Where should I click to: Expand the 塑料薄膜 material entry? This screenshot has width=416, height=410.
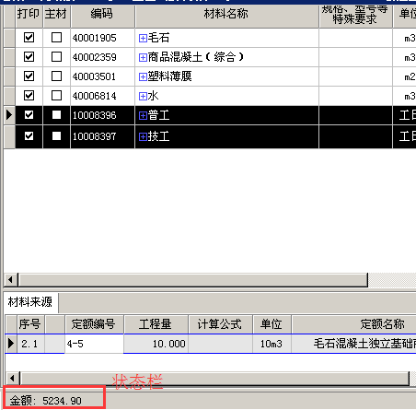pyautogui.click(x=143, y=76)
